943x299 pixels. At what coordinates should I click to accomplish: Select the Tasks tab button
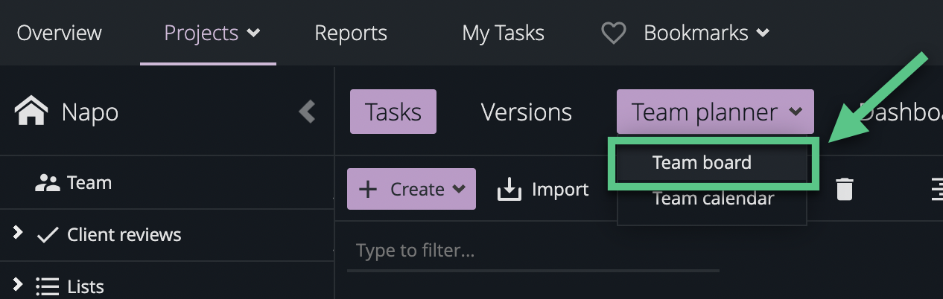click(393, 112)
